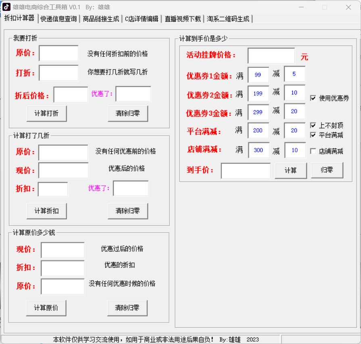
Task: Click the 优惠券2 满 field showing 199
Action: [x=258, y=94]
